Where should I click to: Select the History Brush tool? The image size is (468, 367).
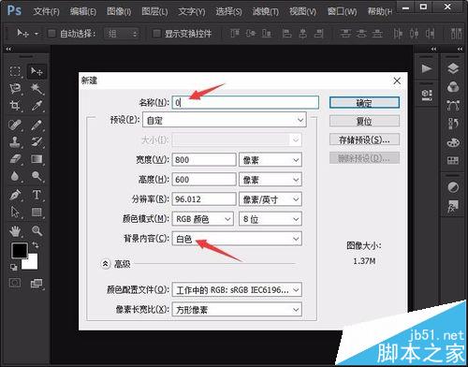pyautogui.click(x=37, y=142)
